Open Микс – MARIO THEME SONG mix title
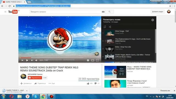The width and height of the screenshot is (176, 99). point(139,68)
